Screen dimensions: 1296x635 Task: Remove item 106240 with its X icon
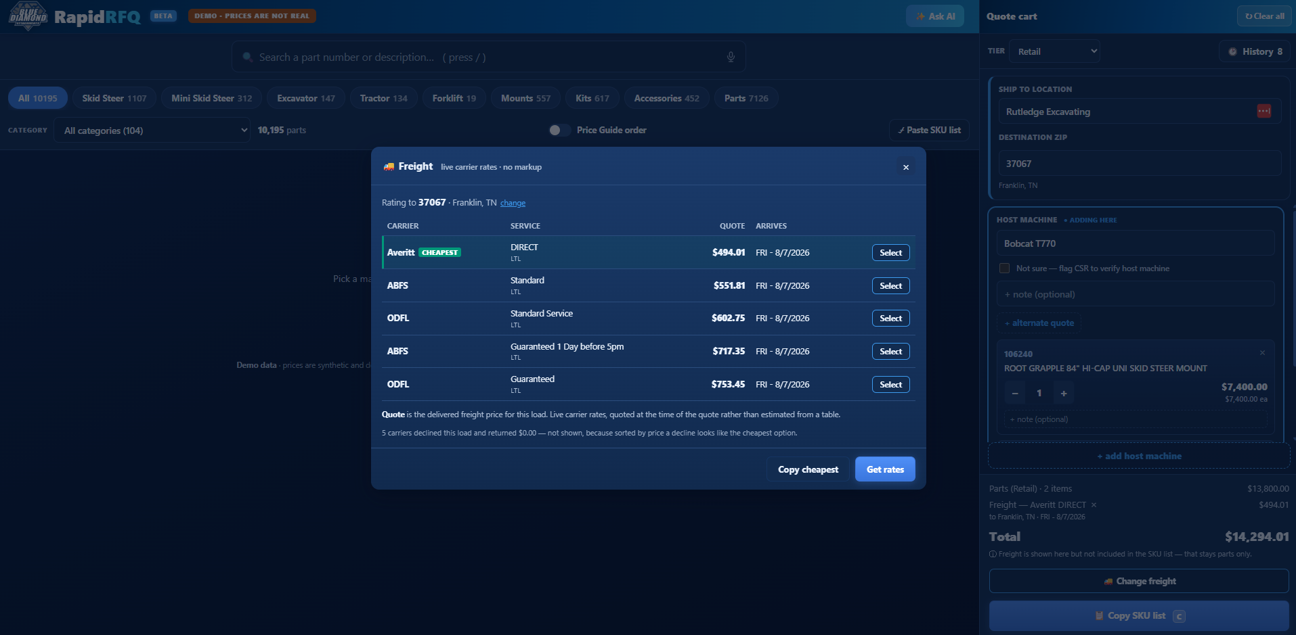(1262, 353)
